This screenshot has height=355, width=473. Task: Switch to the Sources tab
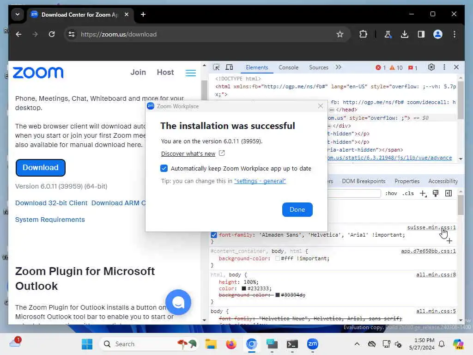tap(319, 67)
